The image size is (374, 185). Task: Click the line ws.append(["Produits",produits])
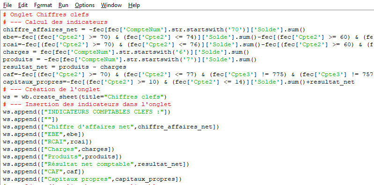tap(63, 157)
